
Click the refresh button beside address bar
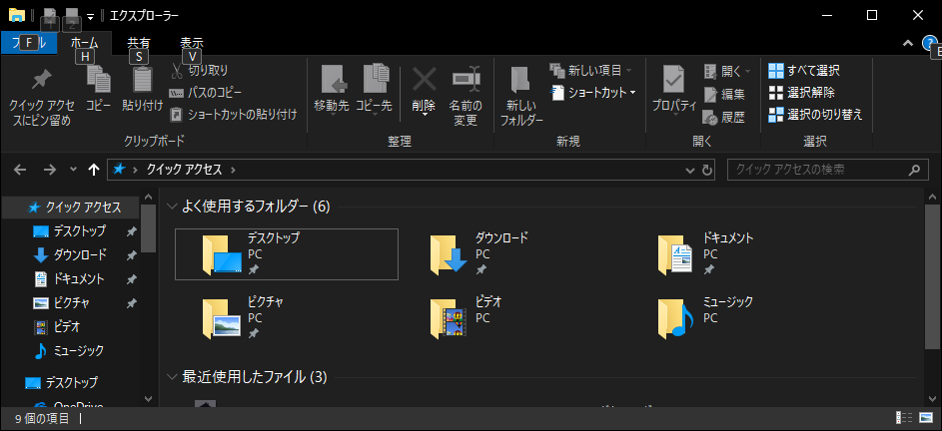click(707, 170)
